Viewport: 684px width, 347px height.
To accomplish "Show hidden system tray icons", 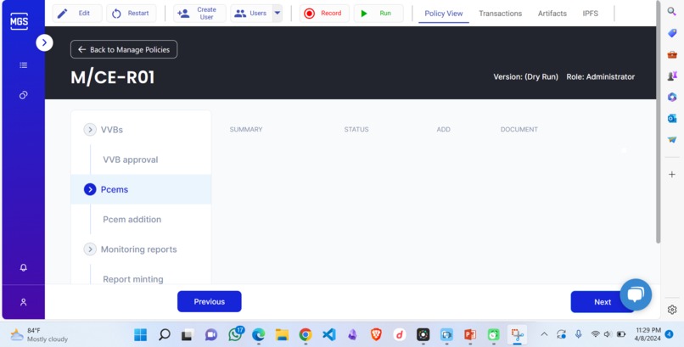I will (544, 334).
